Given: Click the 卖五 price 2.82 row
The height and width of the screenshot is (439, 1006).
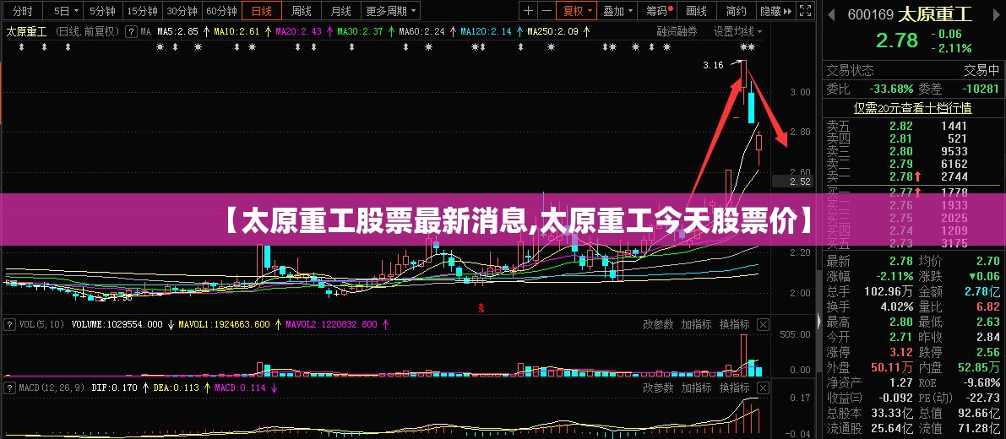Looking at the screenshot, I should [914, 127].
